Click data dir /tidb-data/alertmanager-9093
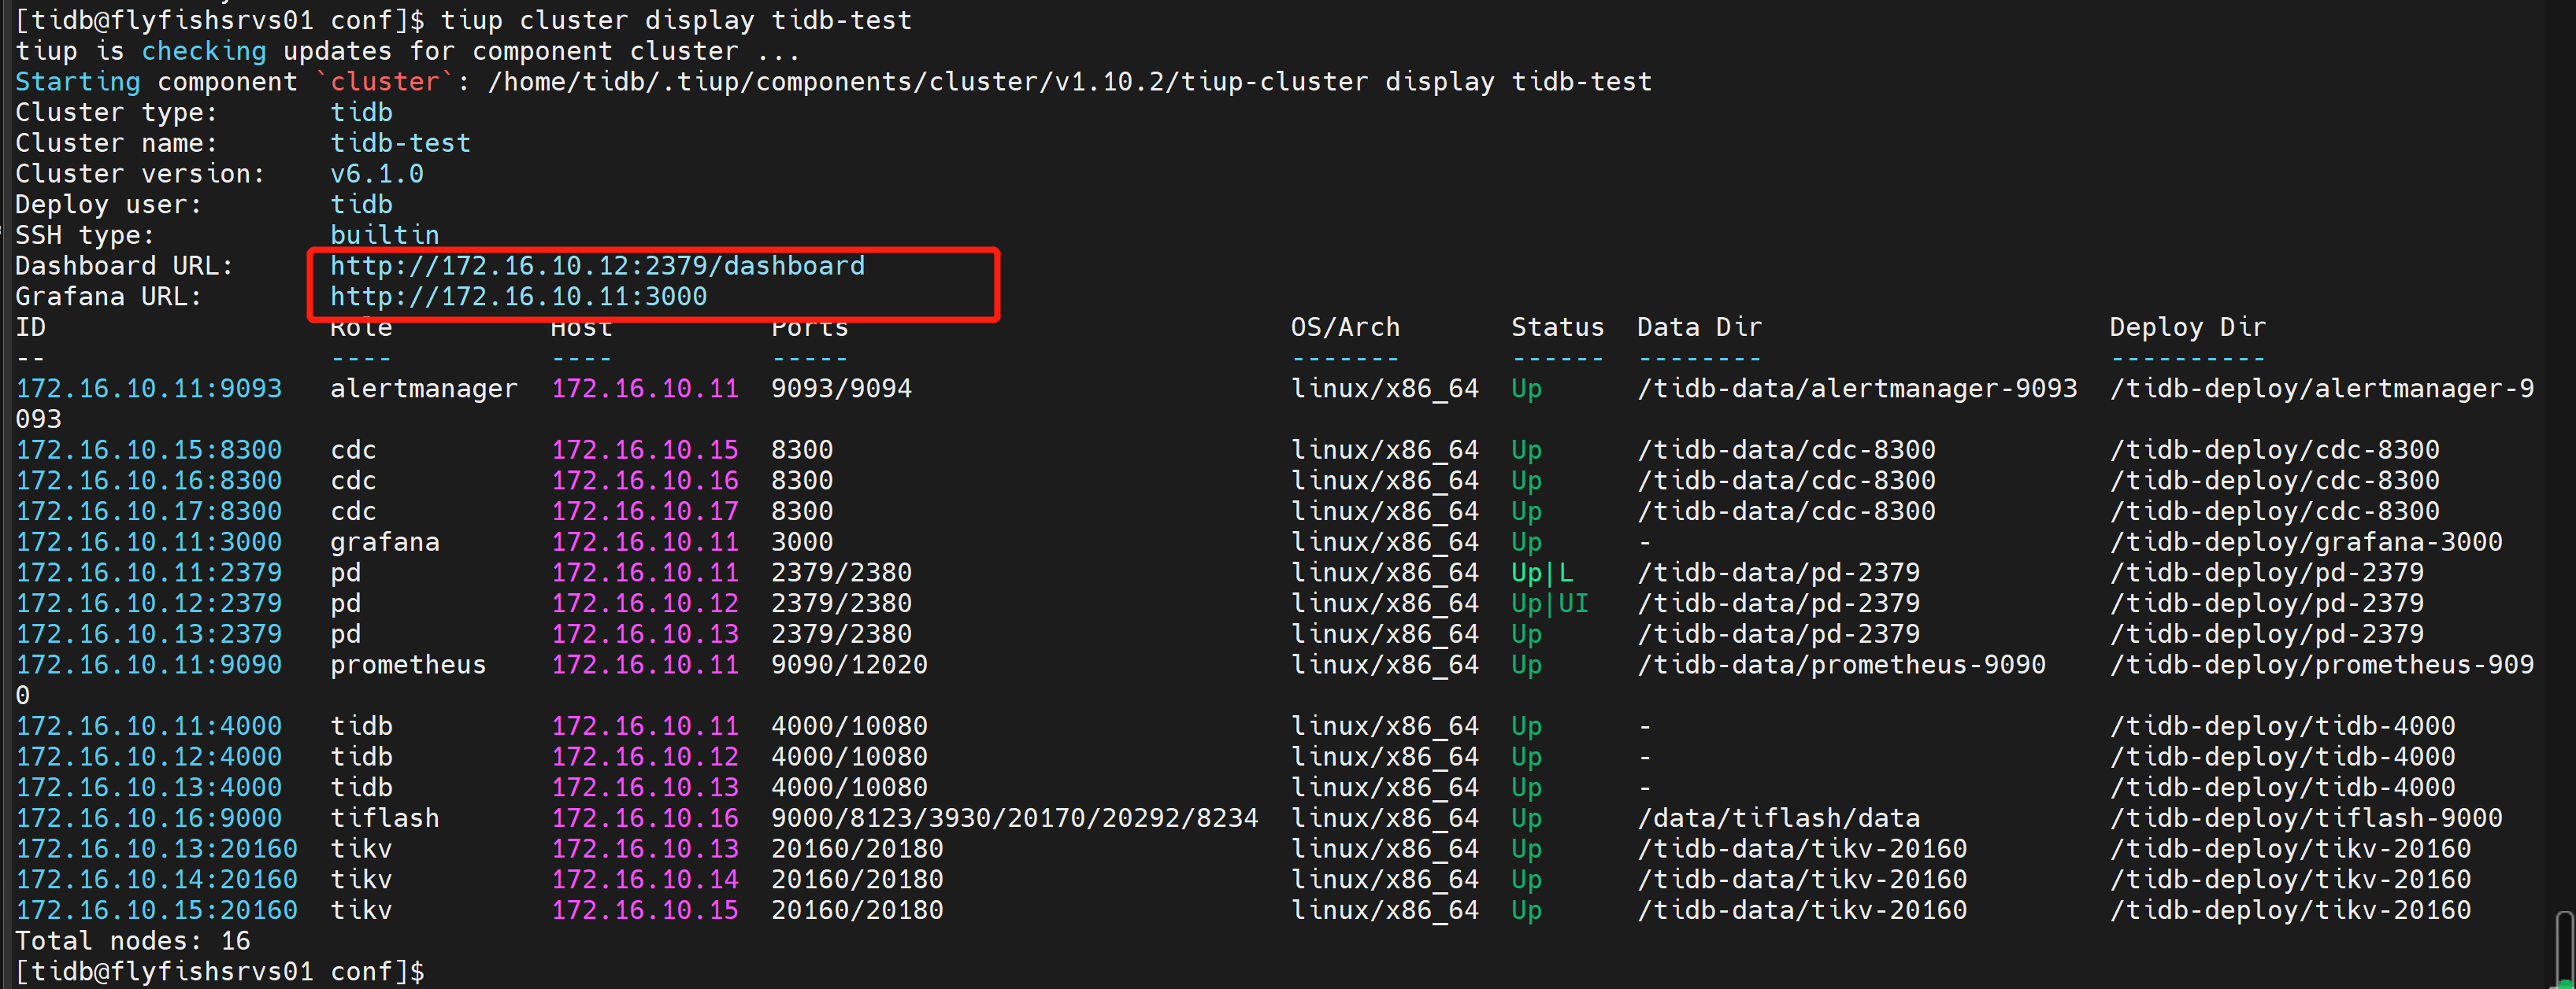The width and height of the screenshot is (2576, 989). click(x=1857, y=389)
